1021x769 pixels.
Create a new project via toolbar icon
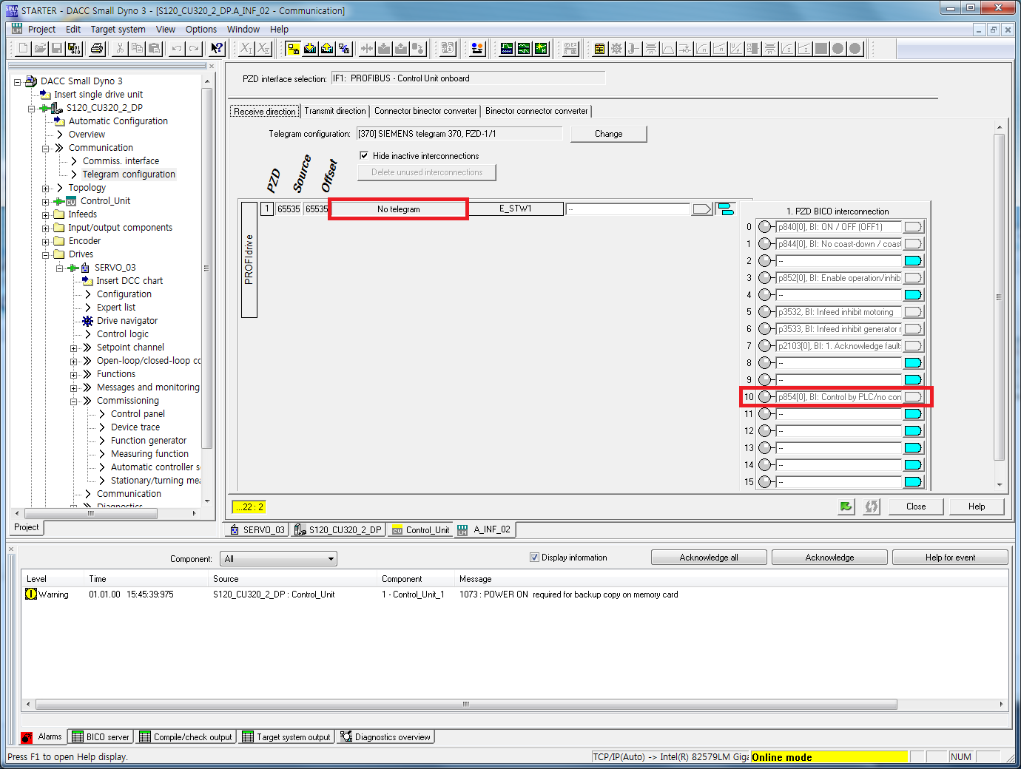[23, 48]
